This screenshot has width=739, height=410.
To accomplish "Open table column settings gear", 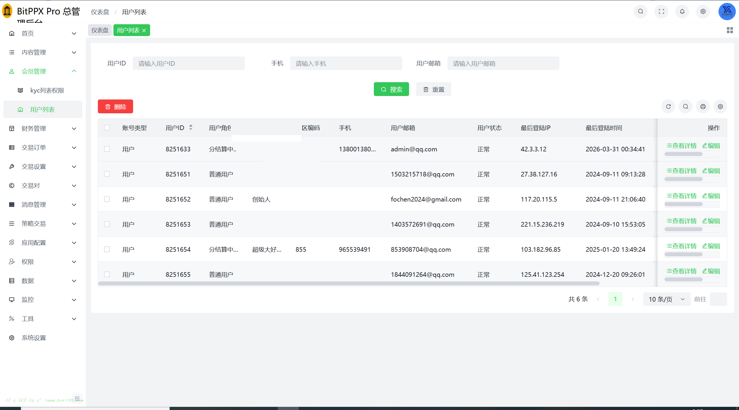I will (720, 107).
